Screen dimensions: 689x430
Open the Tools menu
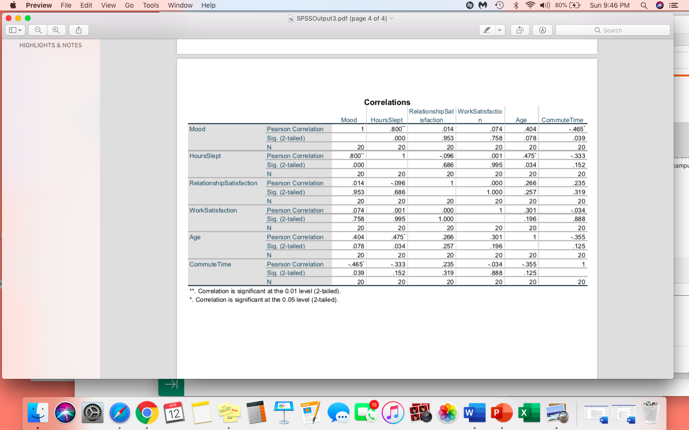150,5
